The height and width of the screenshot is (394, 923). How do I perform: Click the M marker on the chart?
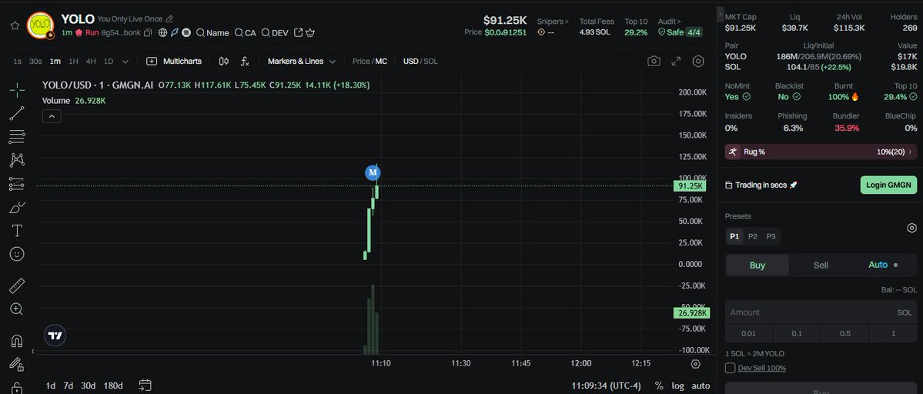[x=373, y=172]
